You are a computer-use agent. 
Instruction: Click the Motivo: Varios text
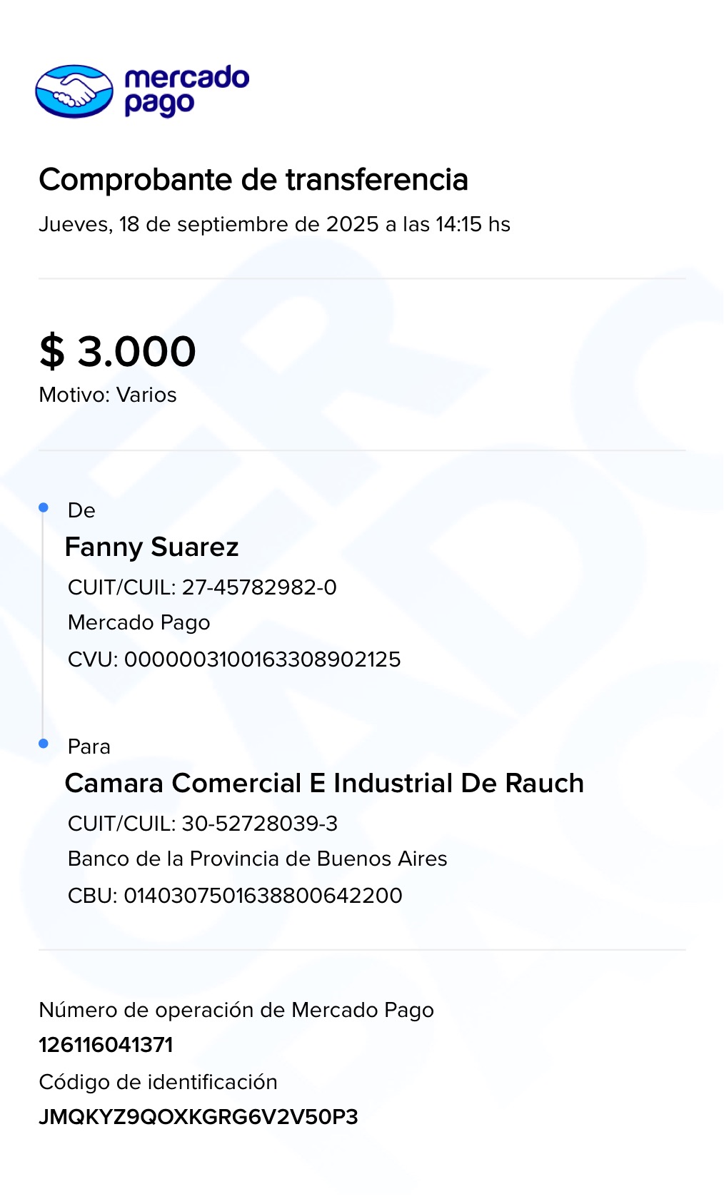(x=108, y=395)
